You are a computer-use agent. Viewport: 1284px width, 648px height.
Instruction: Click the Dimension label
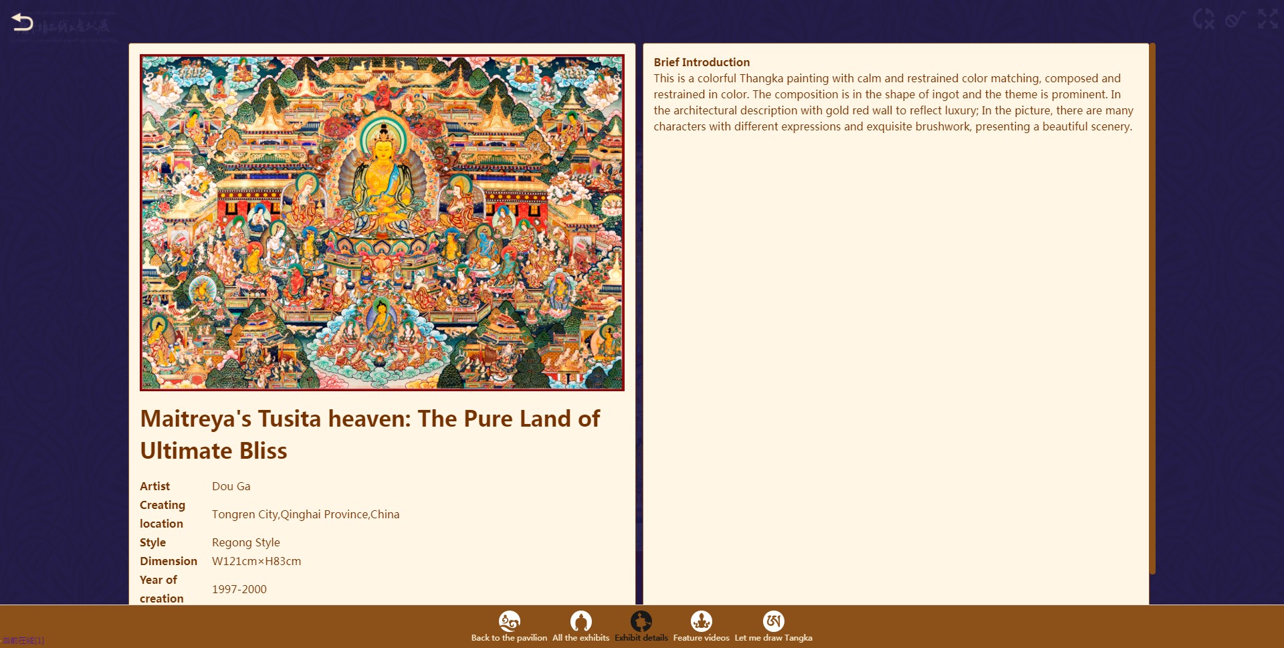[x=169, y=561]
